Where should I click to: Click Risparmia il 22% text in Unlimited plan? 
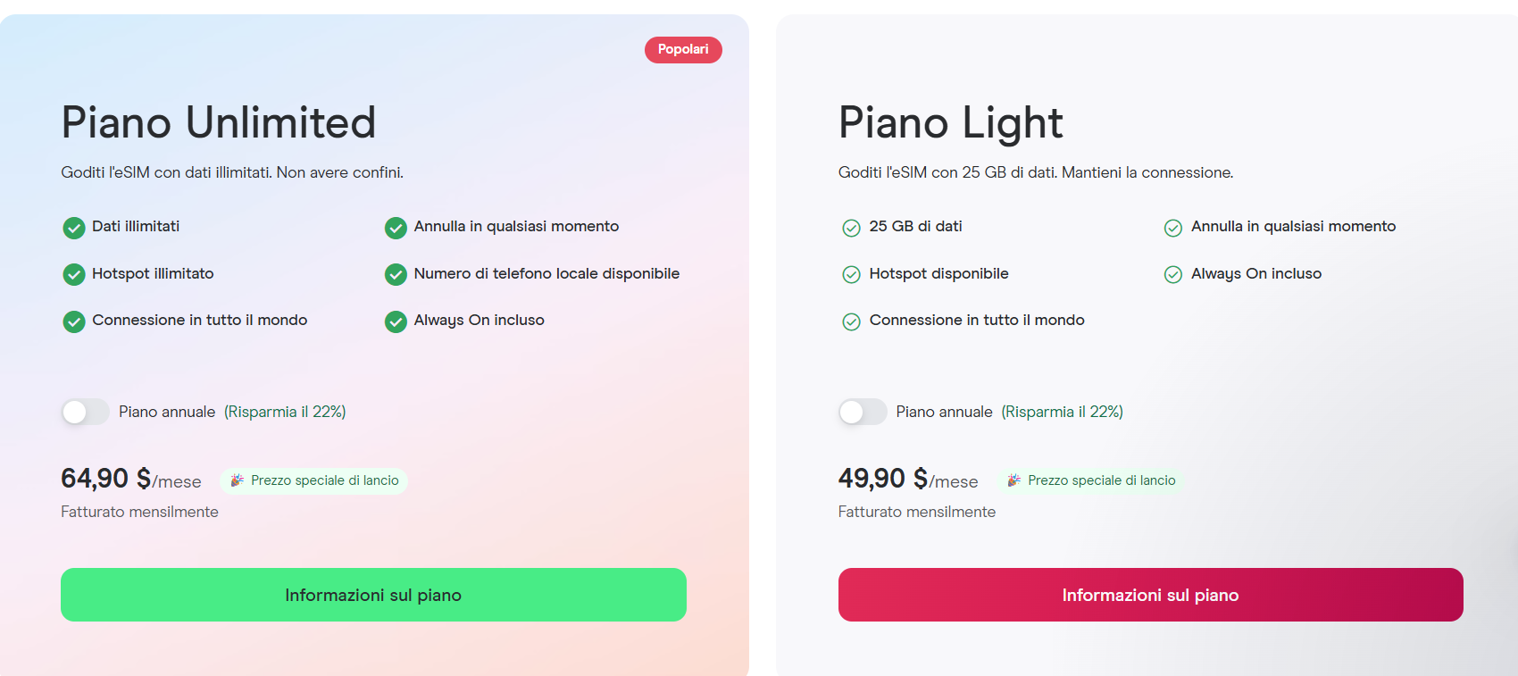(x=285, y=412)
